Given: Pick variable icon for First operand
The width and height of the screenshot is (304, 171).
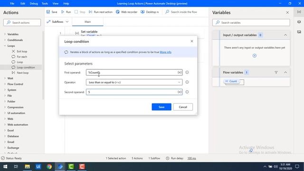Looking at the screenshot, I should click(180, 72).
